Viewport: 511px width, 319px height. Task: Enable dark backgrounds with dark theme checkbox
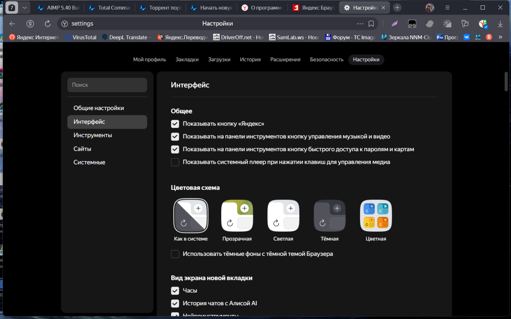[x=175, y=254]
